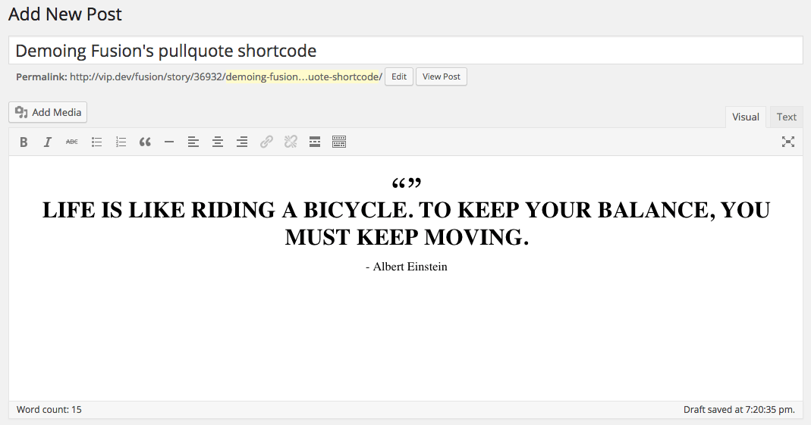Apply blockquote formatting
The width and height of the screenshot is (811, 425).
(x=145, y=142)
